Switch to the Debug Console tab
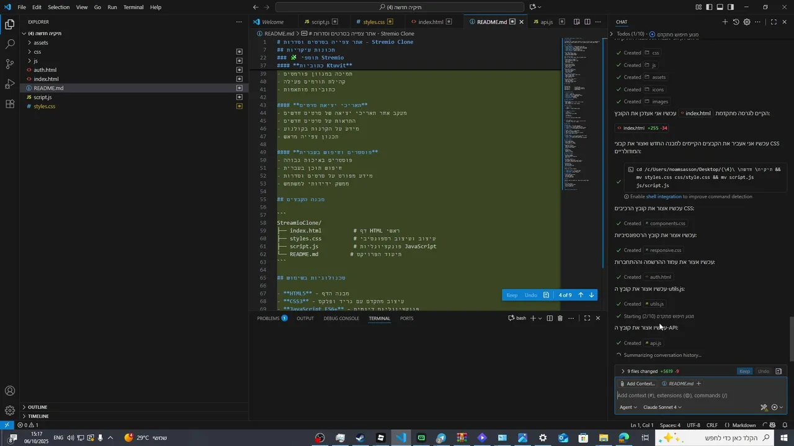794x446 pixels. pyautogui.click(x=341, y=318)
